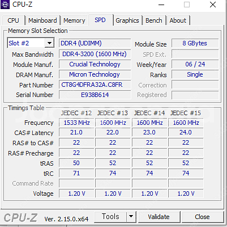
Task: Click the 22.0 CAS# Latency cell
Action: [x=113, y=132]
